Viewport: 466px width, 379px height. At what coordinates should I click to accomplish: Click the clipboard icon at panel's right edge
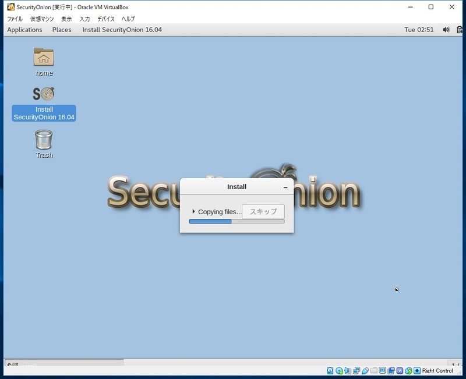pos(460,30)
